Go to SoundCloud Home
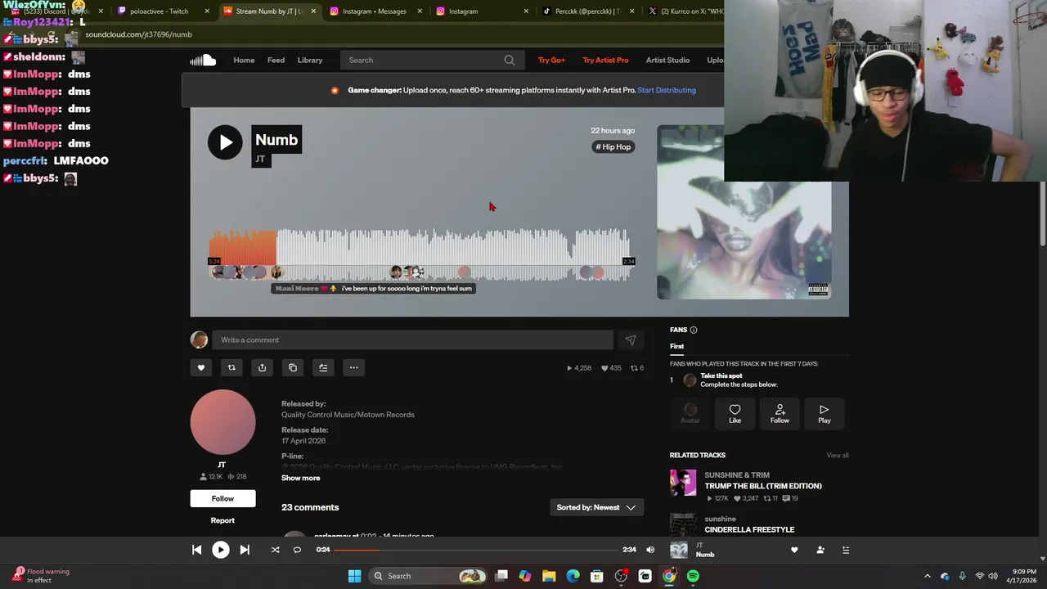The image size is (1047, 589). (244, 60)
